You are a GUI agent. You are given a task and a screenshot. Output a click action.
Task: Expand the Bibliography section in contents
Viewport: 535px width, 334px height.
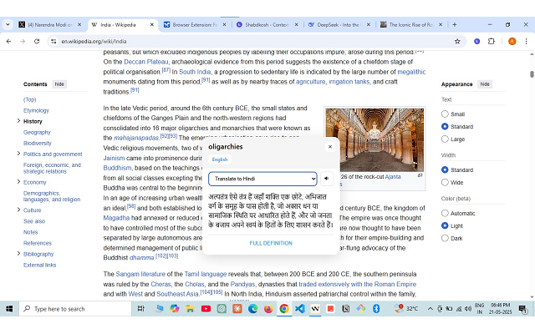point(18,254)
